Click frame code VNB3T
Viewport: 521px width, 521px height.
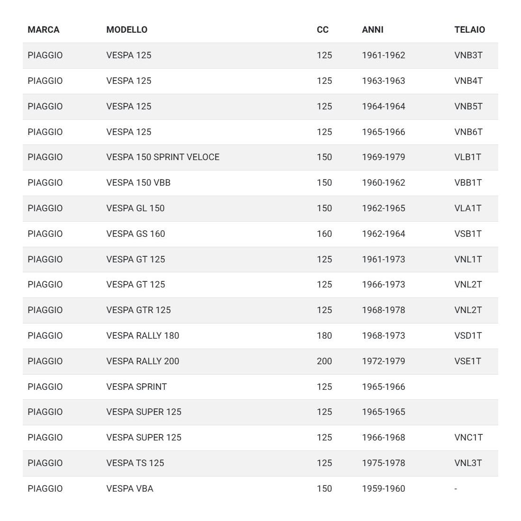tap(468, 55)
